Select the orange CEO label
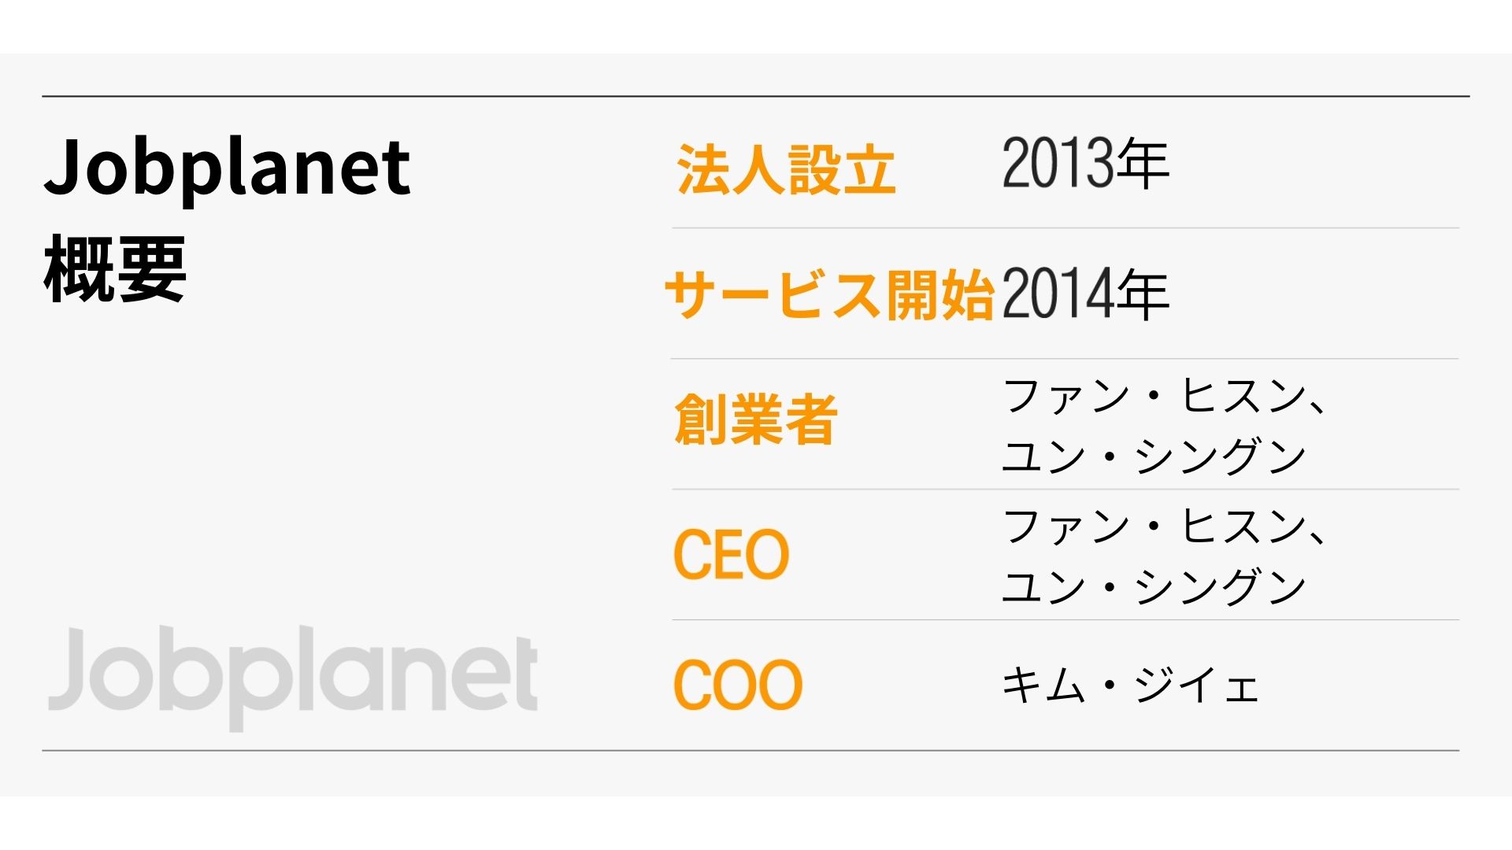Viewport: 1512px width, 850px height. click(731, 554)
